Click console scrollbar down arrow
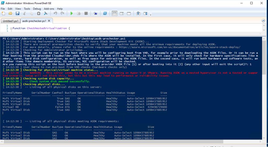268x147 pixels. pyautogui.click(x=264, y=138)
